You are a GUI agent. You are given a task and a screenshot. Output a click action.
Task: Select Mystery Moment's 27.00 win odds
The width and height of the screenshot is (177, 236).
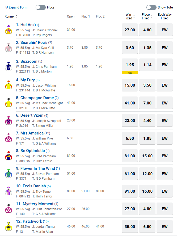point(130,209)
